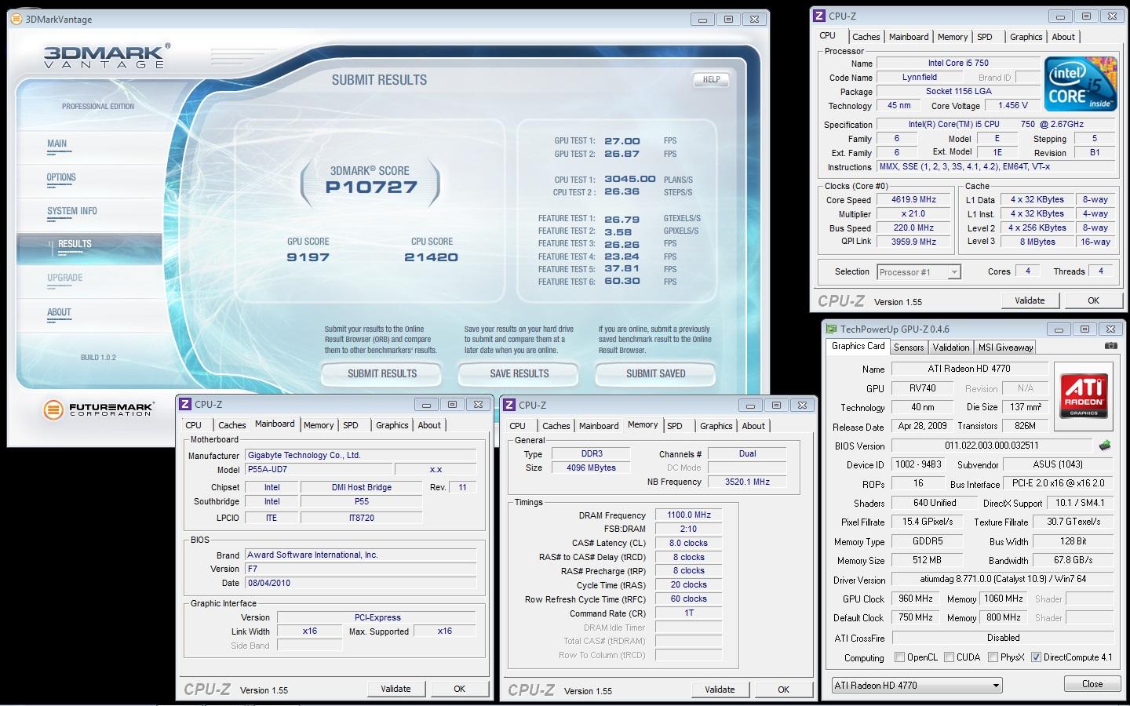Click the Intel Core i5 logo in CPU-Z
Viewport: 1130px width, 706px height.
(x=1081, y=83)
